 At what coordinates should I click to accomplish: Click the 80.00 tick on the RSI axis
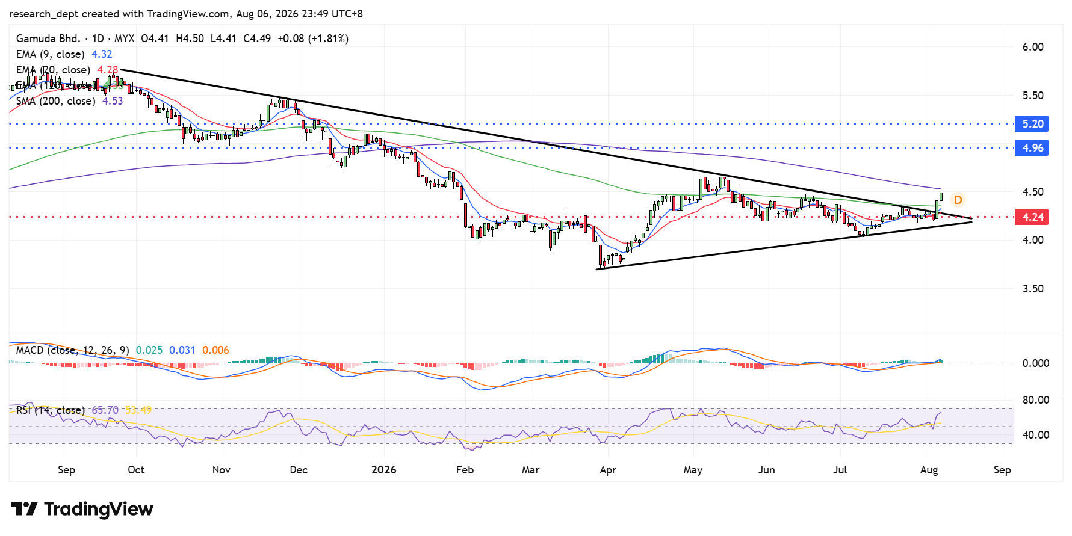[x=1036, y=400]
